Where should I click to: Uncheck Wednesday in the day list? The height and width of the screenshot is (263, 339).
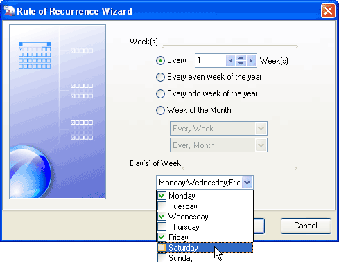tap(162, 217)
